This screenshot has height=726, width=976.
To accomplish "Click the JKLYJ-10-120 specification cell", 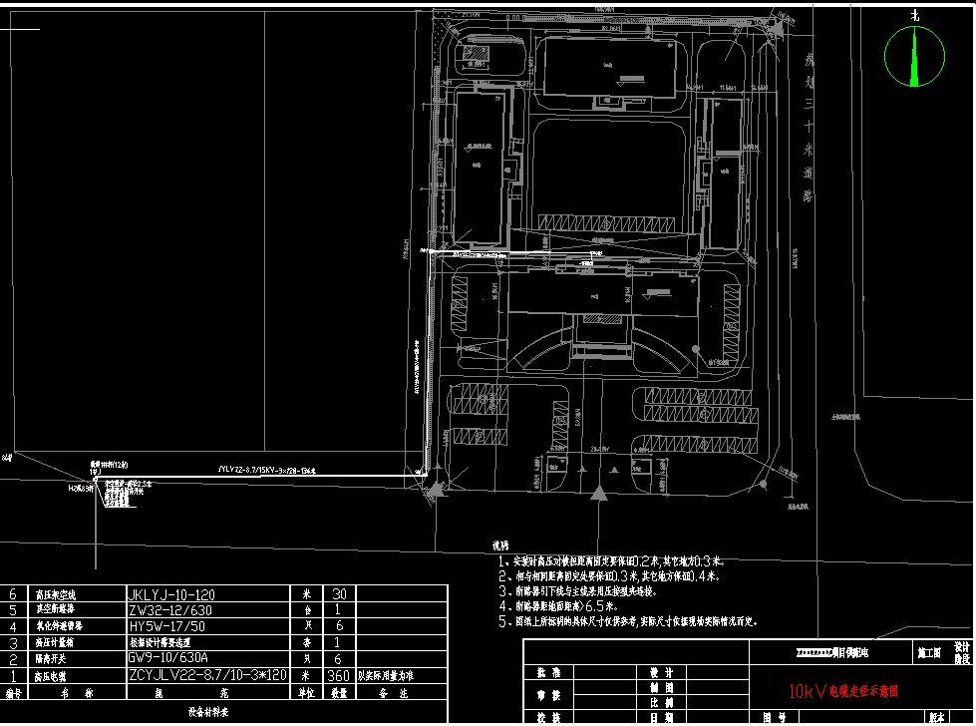I will coord(170,594).
